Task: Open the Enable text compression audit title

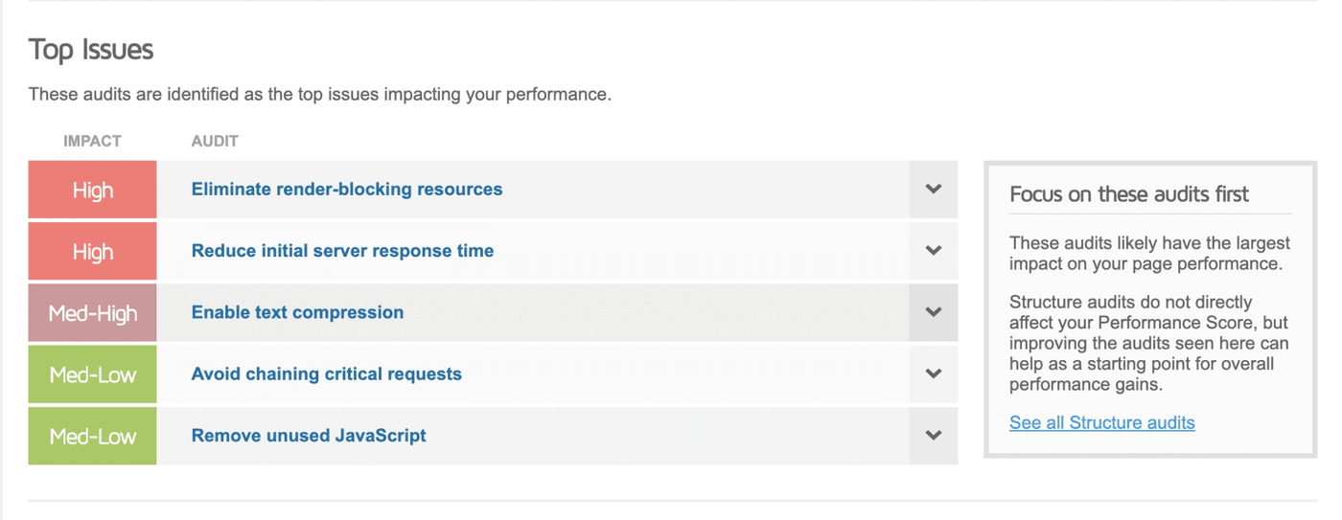Action: 297,312
